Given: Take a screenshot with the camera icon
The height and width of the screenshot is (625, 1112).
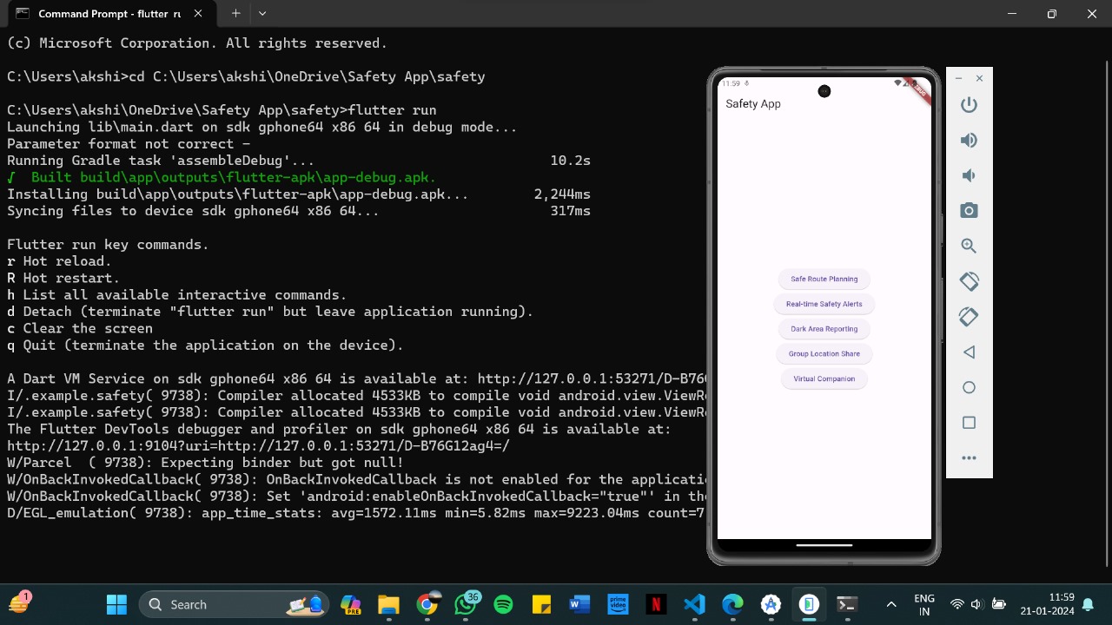Looking at the screenshot, I should pyautogui.click(x=969, y=210).
